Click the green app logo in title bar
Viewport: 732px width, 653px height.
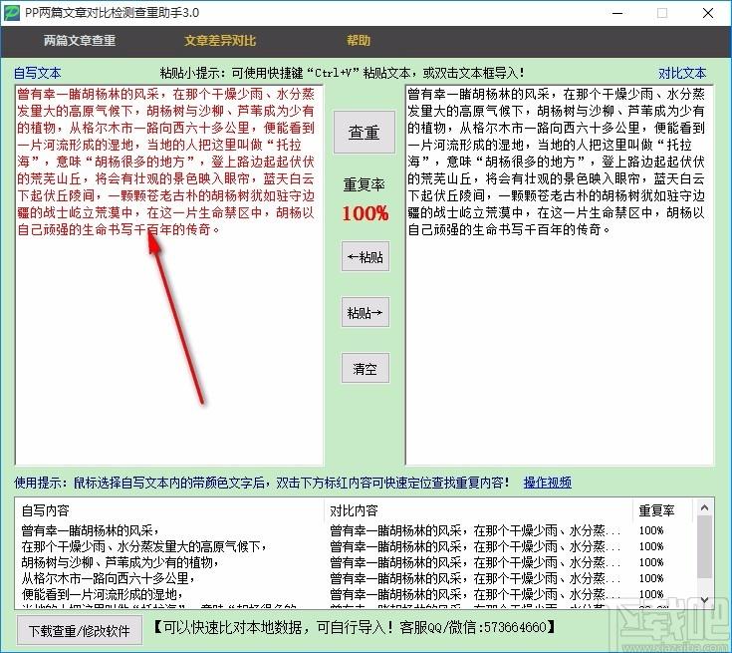click(x=11, y=13)
